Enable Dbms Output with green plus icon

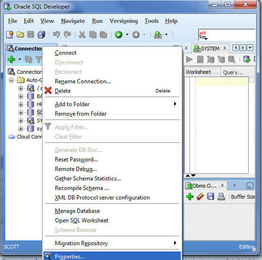[189, 197]
